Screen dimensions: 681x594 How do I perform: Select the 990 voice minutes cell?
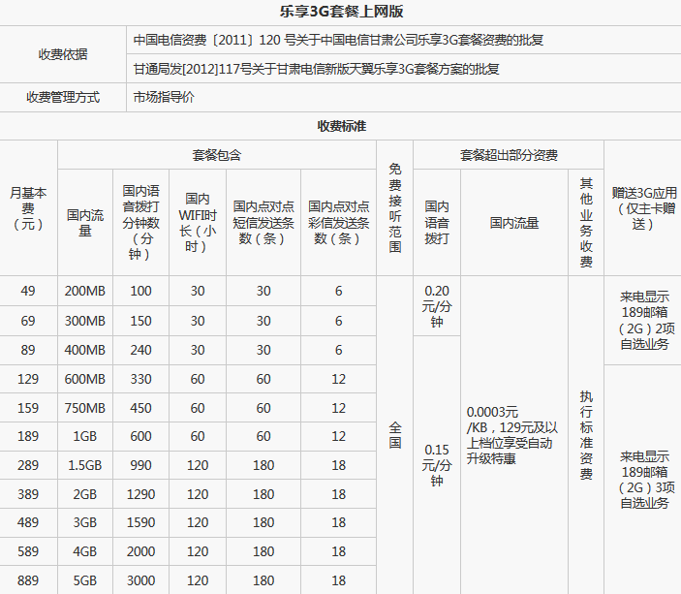tap(140, 465)
